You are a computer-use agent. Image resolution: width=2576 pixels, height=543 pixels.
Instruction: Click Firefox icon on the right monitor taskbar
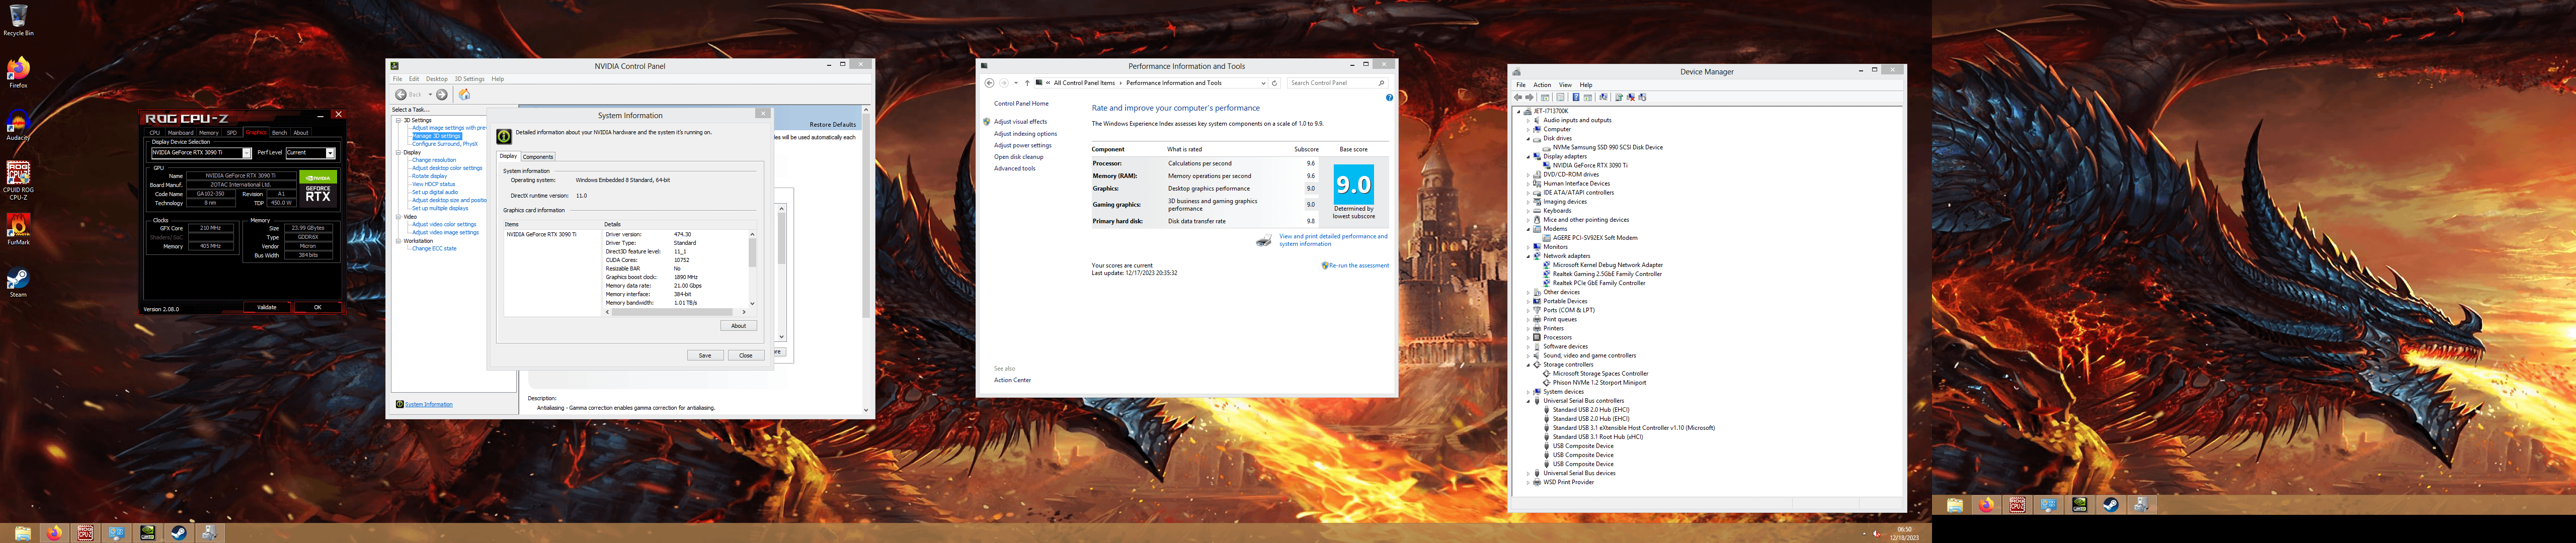tap(1986, 505)
